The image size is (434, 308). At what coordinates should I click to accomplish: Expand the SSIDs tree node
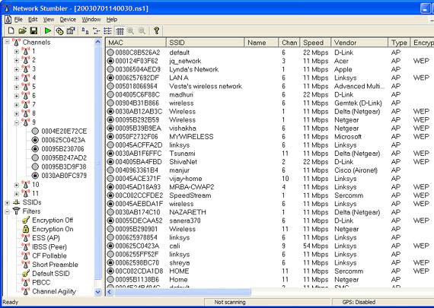(x=7, y=202)
